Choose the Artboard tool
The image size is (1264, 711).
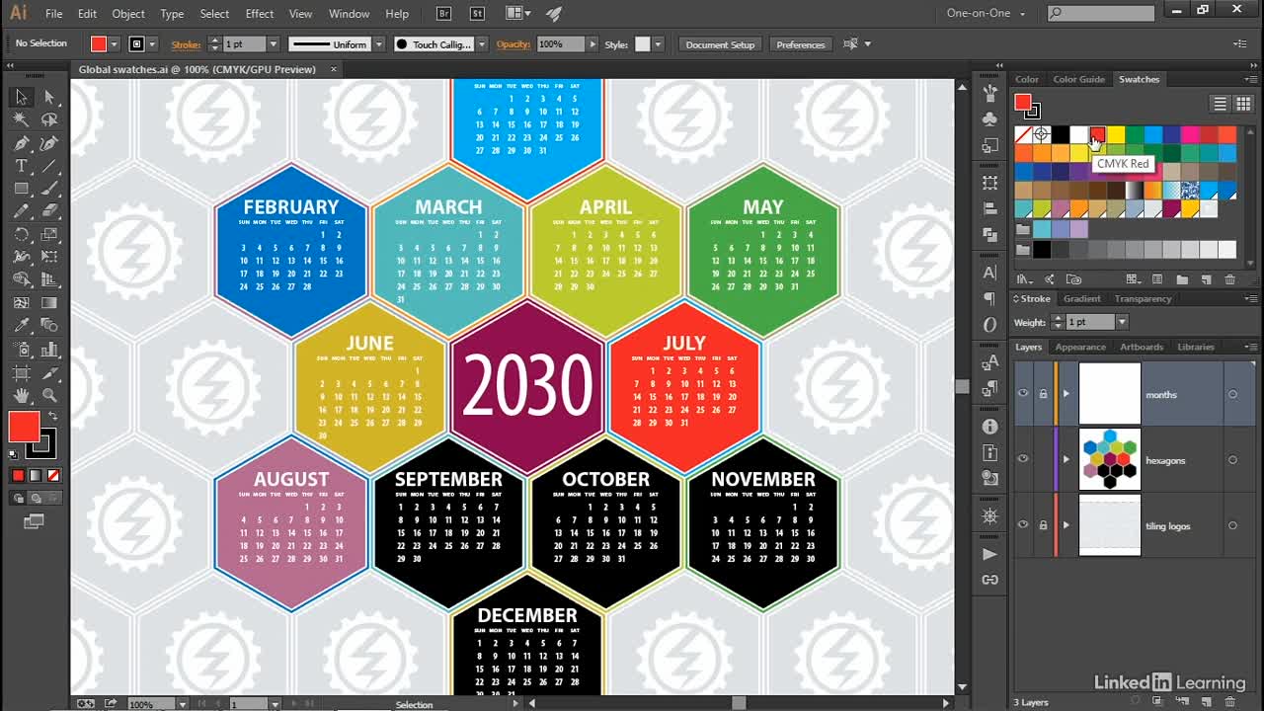click(21, 372)
